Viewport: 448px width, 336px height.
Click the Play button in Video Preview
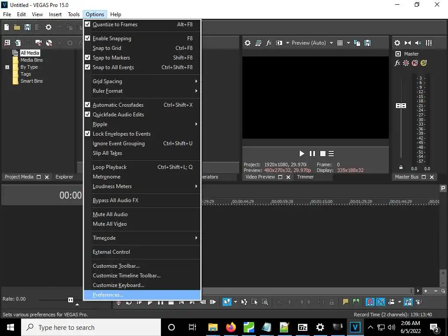click(x=302, y=154)
